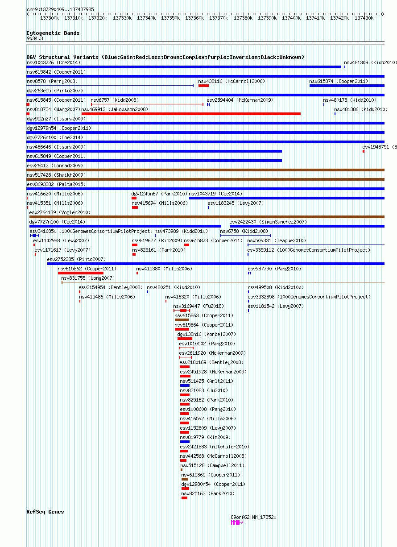397x547 pixels.
Task: Select nsv466646 (Itsara2009) label
Action: [x=56, y=147]
